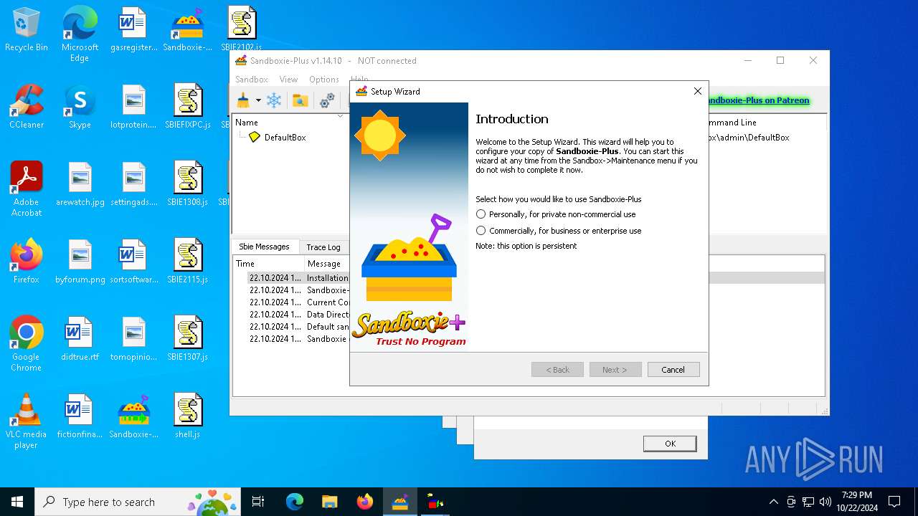Click the volume tray icon
This screenshot has width=918, height=516.
(825, 502)
